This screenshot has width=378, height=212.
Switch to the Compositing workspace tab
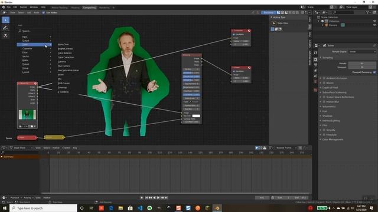click(89, 8)
